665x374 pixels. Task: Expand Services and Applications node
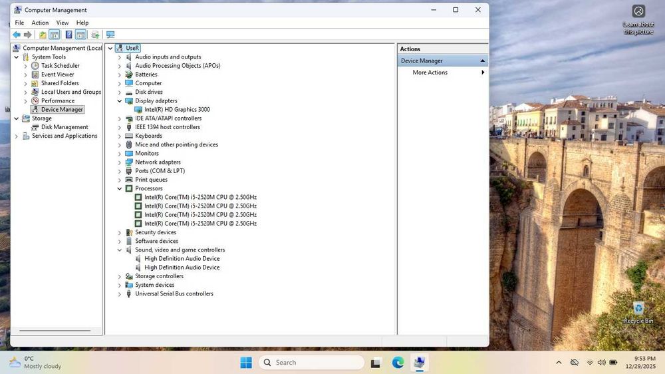[x=17, y=136]
